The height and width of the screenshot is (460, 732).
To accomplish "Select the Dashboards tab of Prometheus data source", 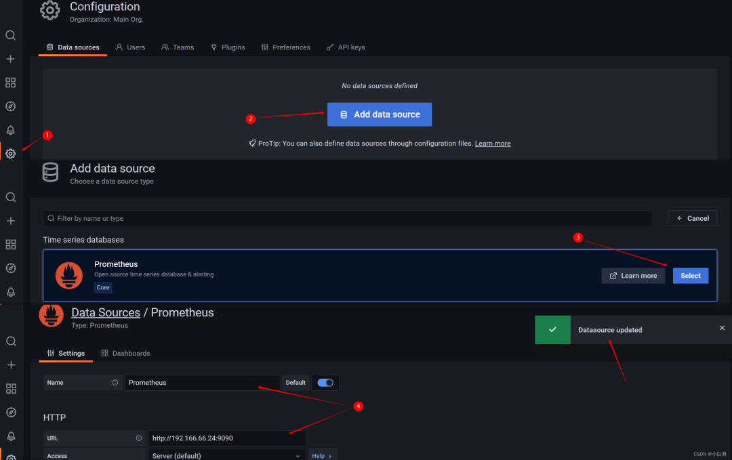I will click(x=125, y=353).
